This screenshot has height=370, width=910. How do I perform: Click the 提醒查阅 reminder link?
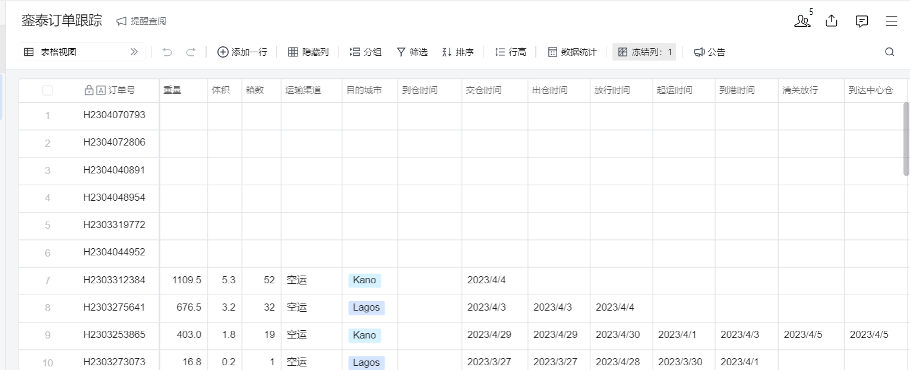click(x=141, y=21)
